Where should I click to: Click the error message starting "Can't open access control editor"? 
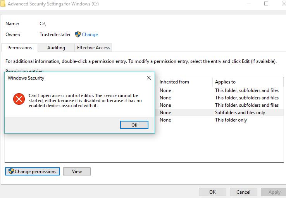(85, 101)
